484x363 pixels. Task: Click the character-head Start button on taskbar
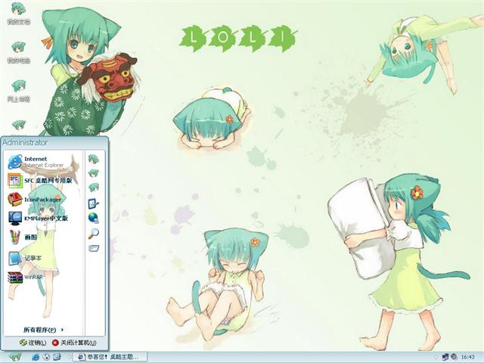(14, 357)
